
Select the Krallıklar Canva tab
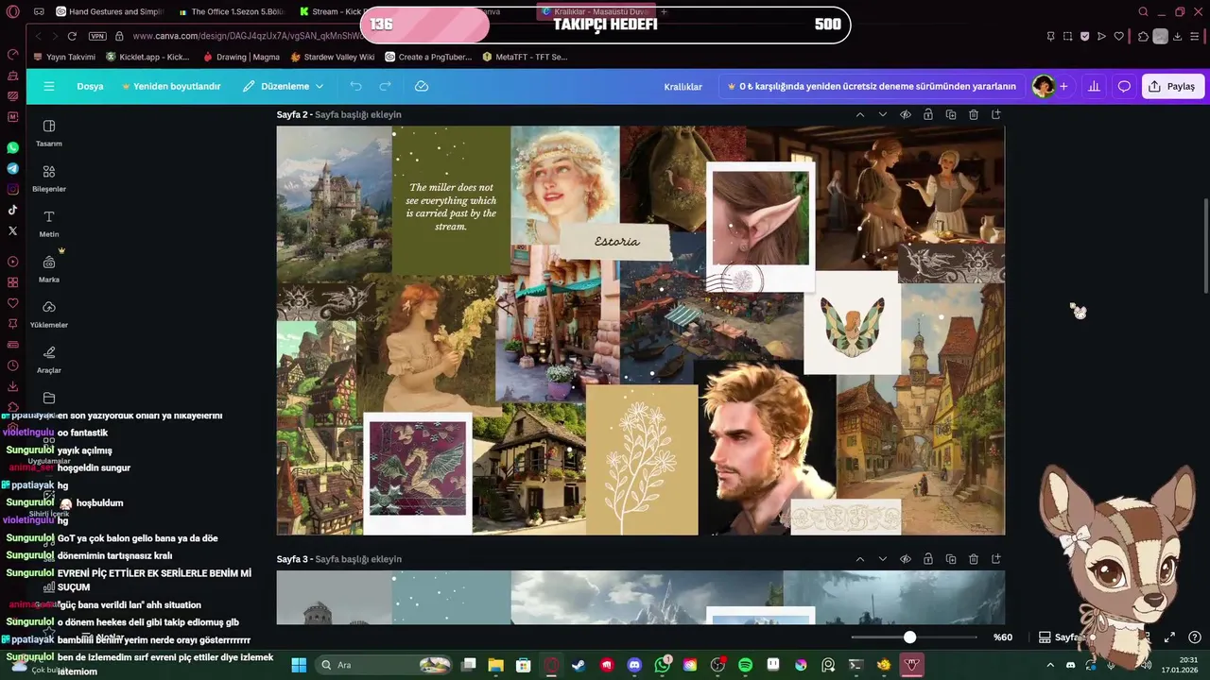click(x=596, y=11)
